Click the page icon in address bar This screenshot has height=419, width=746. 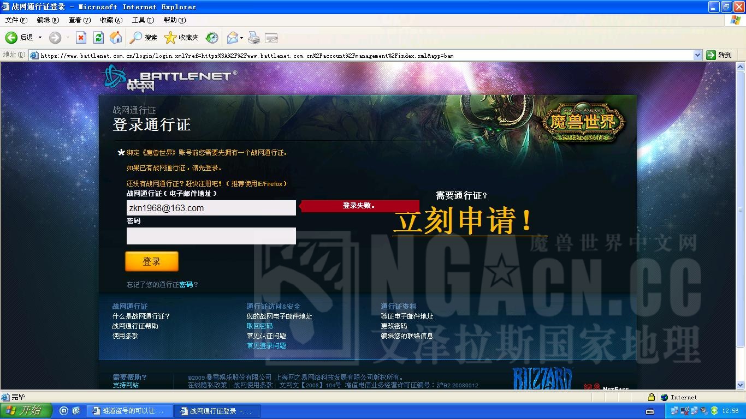pos(34,55)
